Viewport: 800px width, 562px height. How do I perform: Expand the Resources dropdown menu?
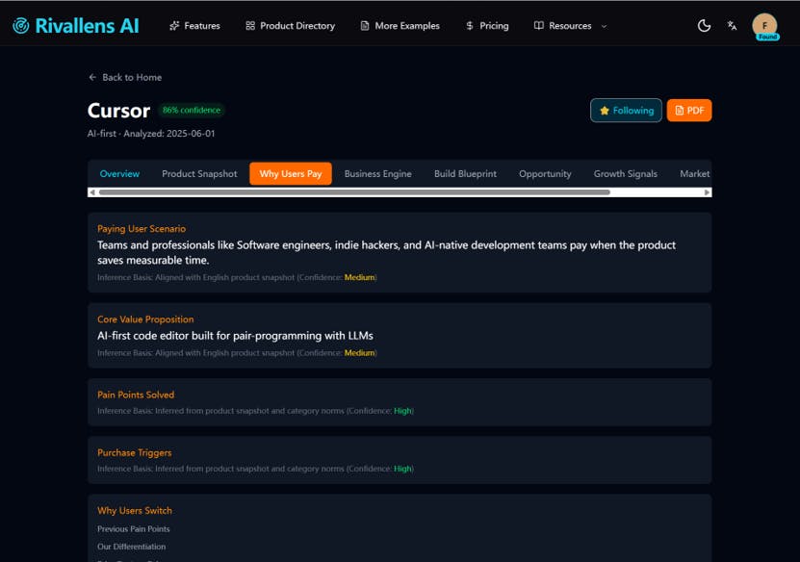tap(570, 25)
